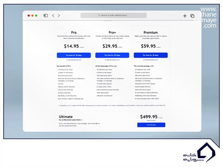Toggle the browser sidebar icon
Screen dimensions: 223x167
pos(46,15)
